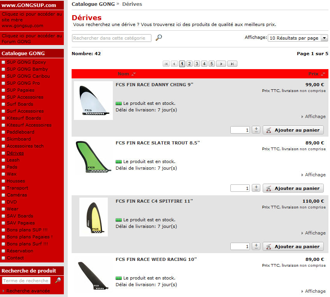This screenshot has width=330, height=297.
Task: Tick the SUP GONG Epoxy checkbox
Action: (4, 62)
